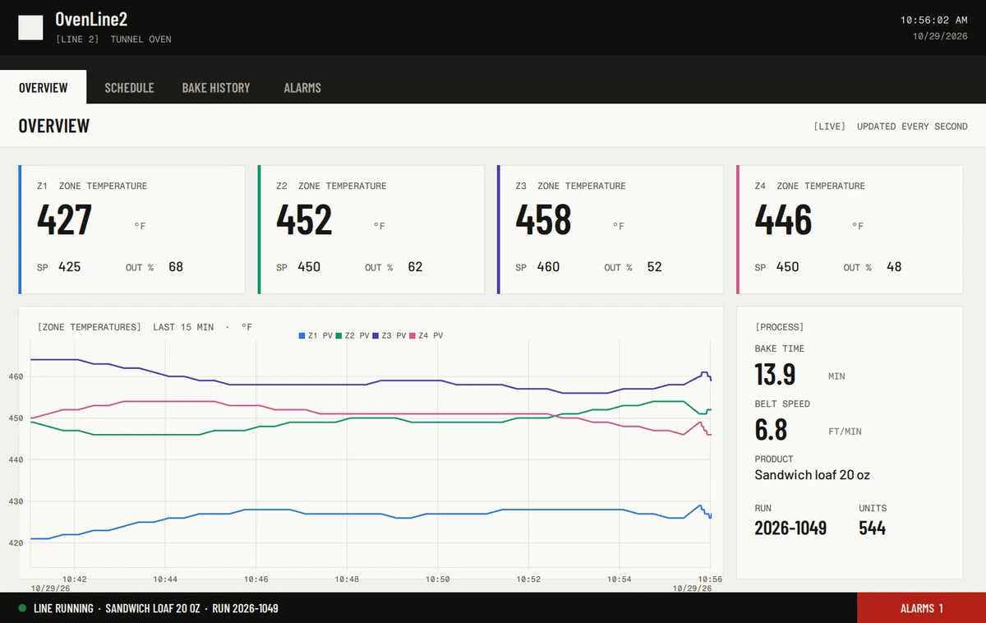
Task: Click "Sandwich loaf 20 oz" in Process panel
Action: coord(813,475)
